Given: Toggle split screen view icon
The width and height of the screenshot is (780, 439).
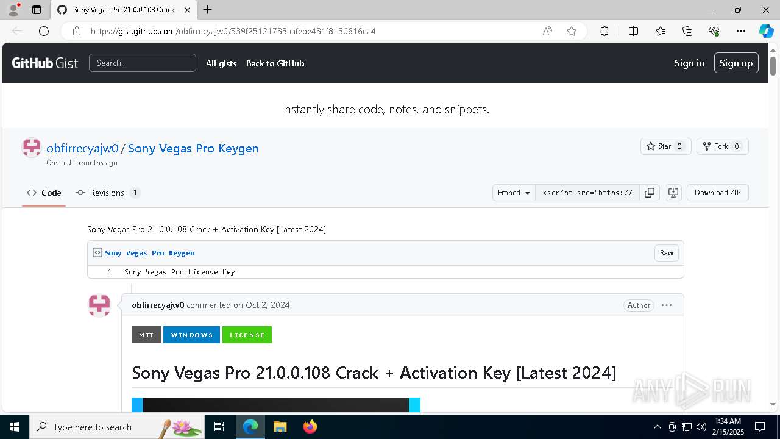Looking at the screenshot, I should tap(633, 31).
